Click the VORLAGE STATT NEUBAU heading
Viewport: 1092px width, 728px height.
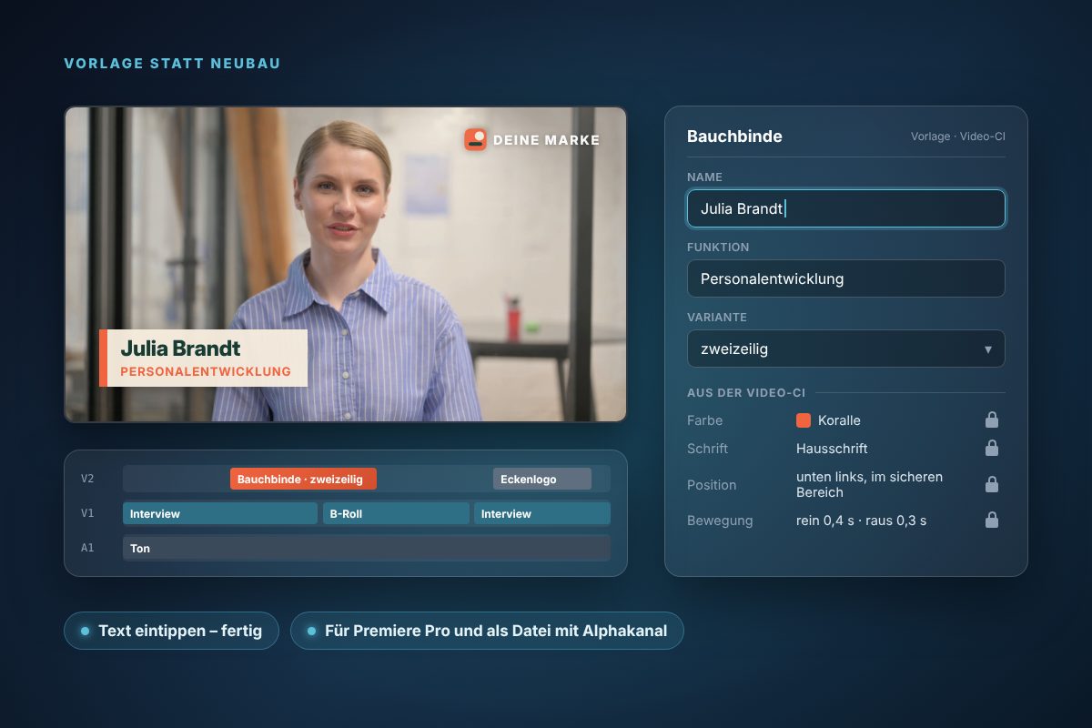point(172,64)
